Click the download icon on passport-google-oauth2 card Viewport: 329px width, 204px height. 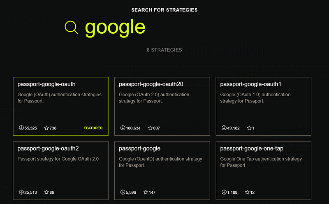pyautogui.click(x=21, y=192)
